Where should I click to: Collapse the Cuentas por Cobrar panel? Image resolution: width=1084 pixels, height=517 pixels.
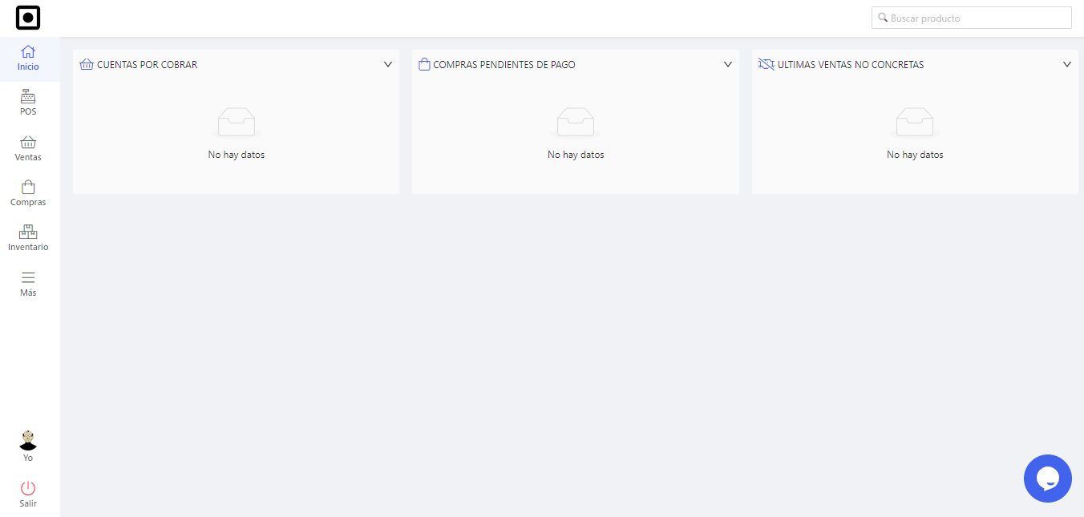coord(388,64)
